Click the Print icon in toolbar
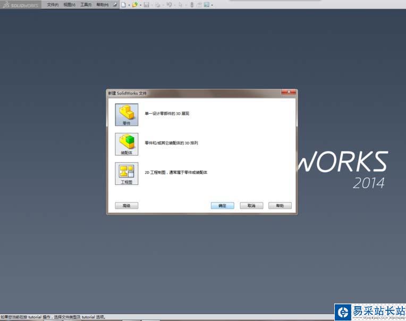 point(157,5)
